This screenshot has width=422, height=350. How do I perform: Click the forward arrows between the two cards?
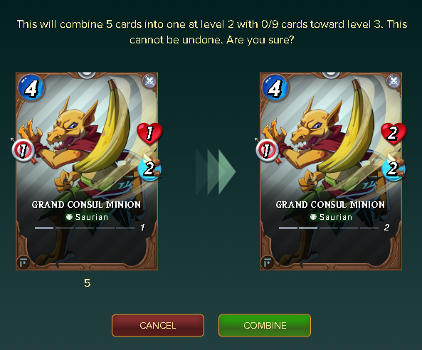(216, 171)
